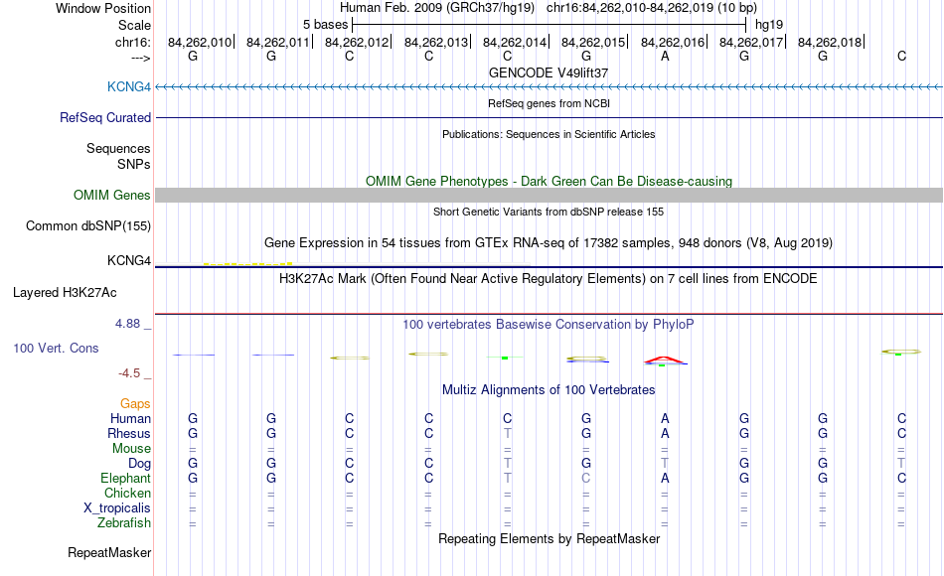This screenshot has width=944, height=576.
Task: Select the Mouse species label
Action: [x=132, y=449]
